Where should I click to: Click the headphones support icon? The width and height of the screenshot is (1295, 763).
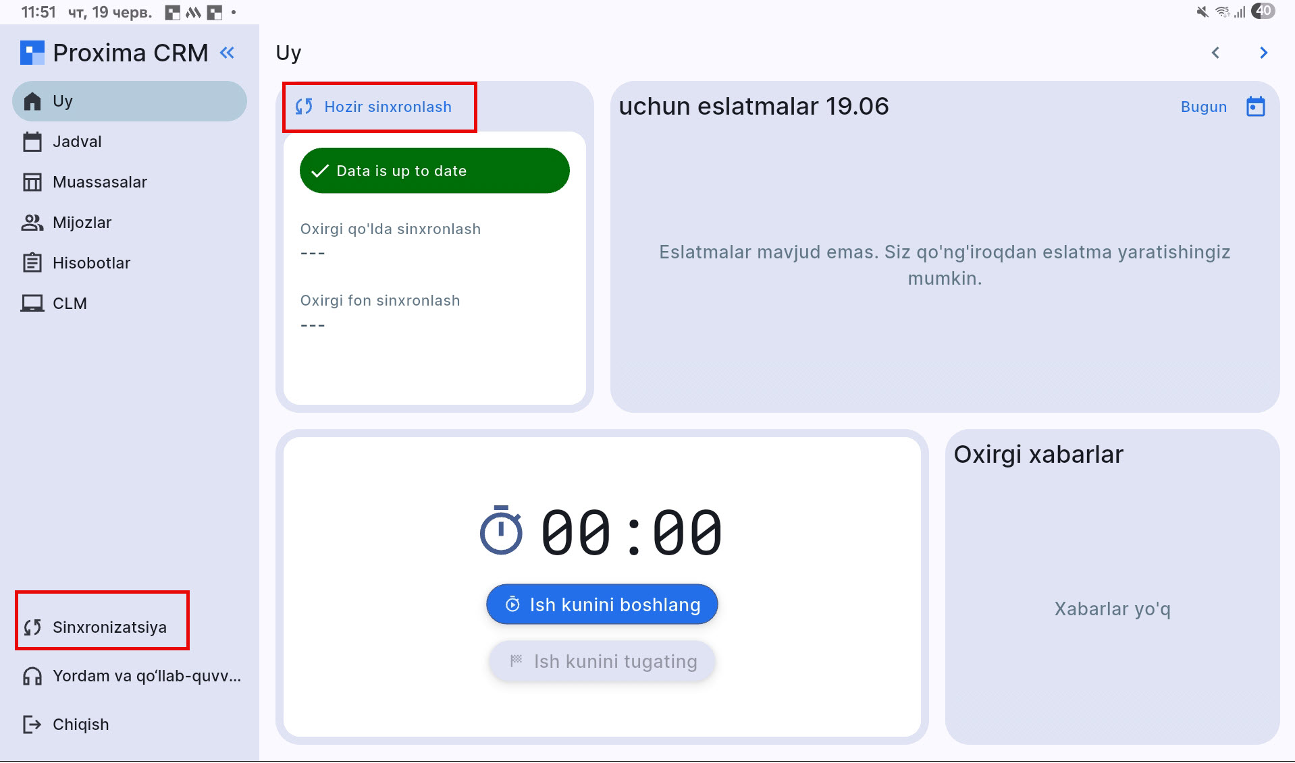32,676
